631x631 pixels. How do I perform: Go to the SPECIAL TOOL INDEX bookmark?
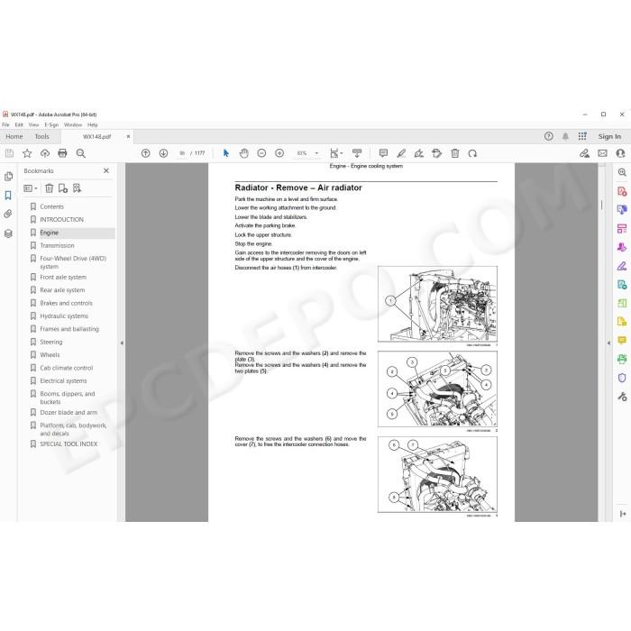click(69, 444)
